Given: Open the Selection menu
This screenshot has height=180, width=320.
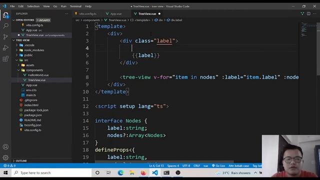Looking at the screenshot, I should pyautogui.click(x=33, y=6).
